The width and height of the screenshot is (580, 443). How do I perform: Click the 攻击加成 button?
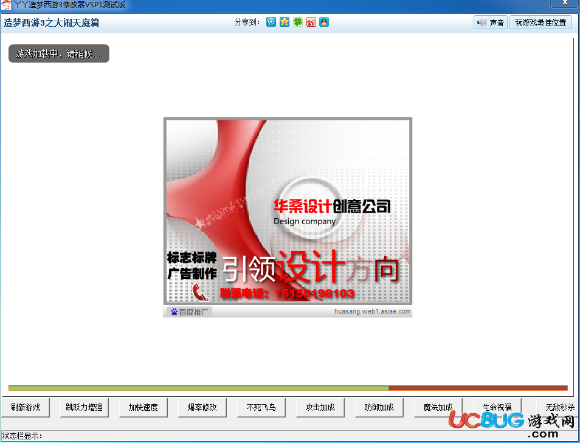coord(320,408)
